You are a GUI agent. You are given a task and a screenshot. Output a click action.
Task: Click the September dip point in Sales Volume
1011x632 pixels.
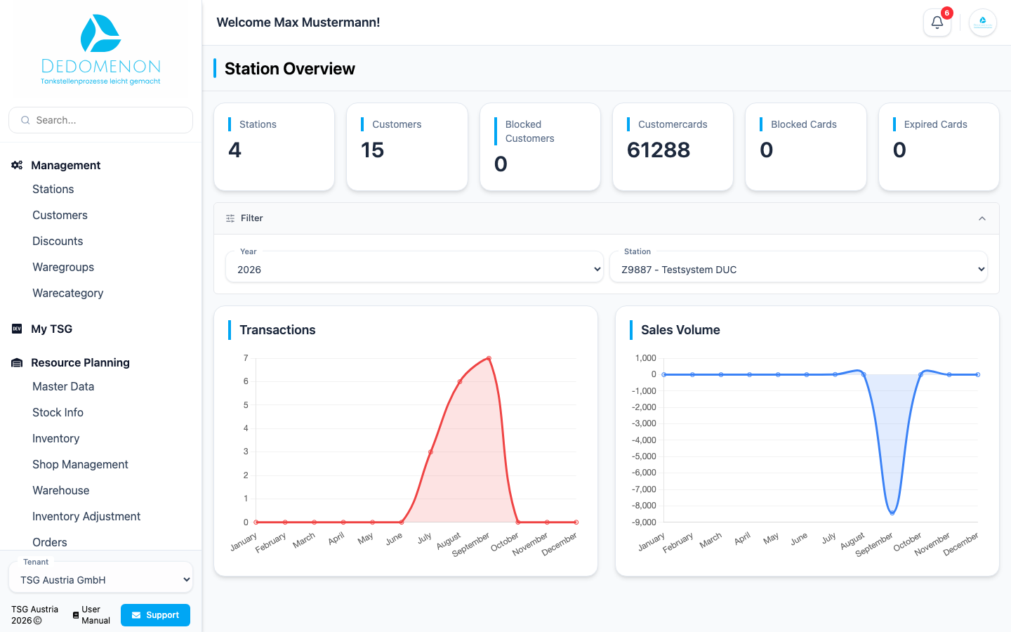(892, 513)
